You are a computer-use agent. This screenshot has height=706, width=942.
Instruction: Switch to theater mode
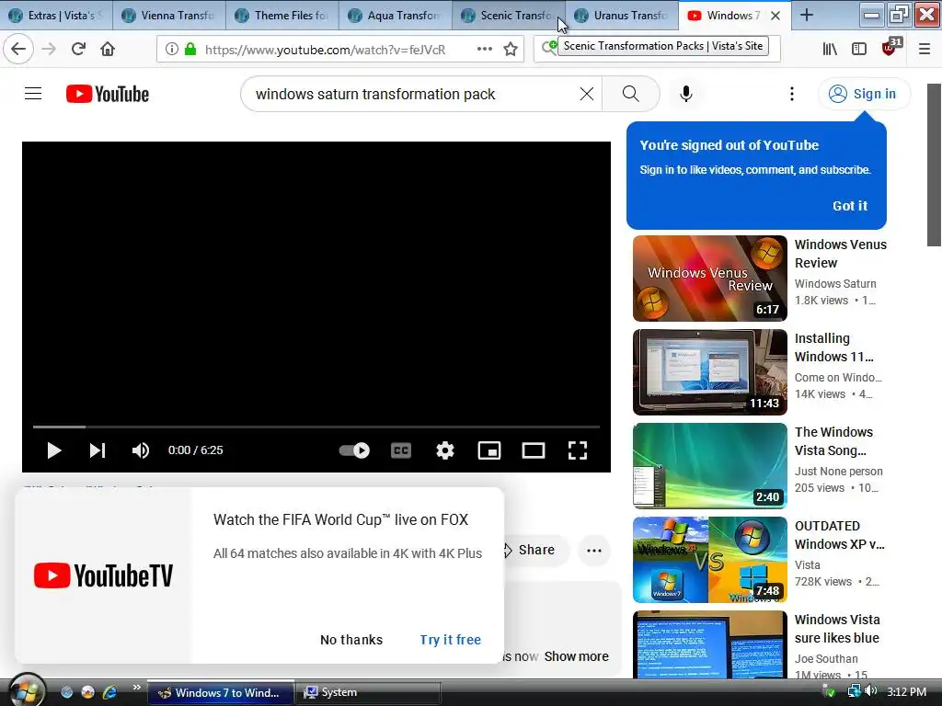coord(533,450)
